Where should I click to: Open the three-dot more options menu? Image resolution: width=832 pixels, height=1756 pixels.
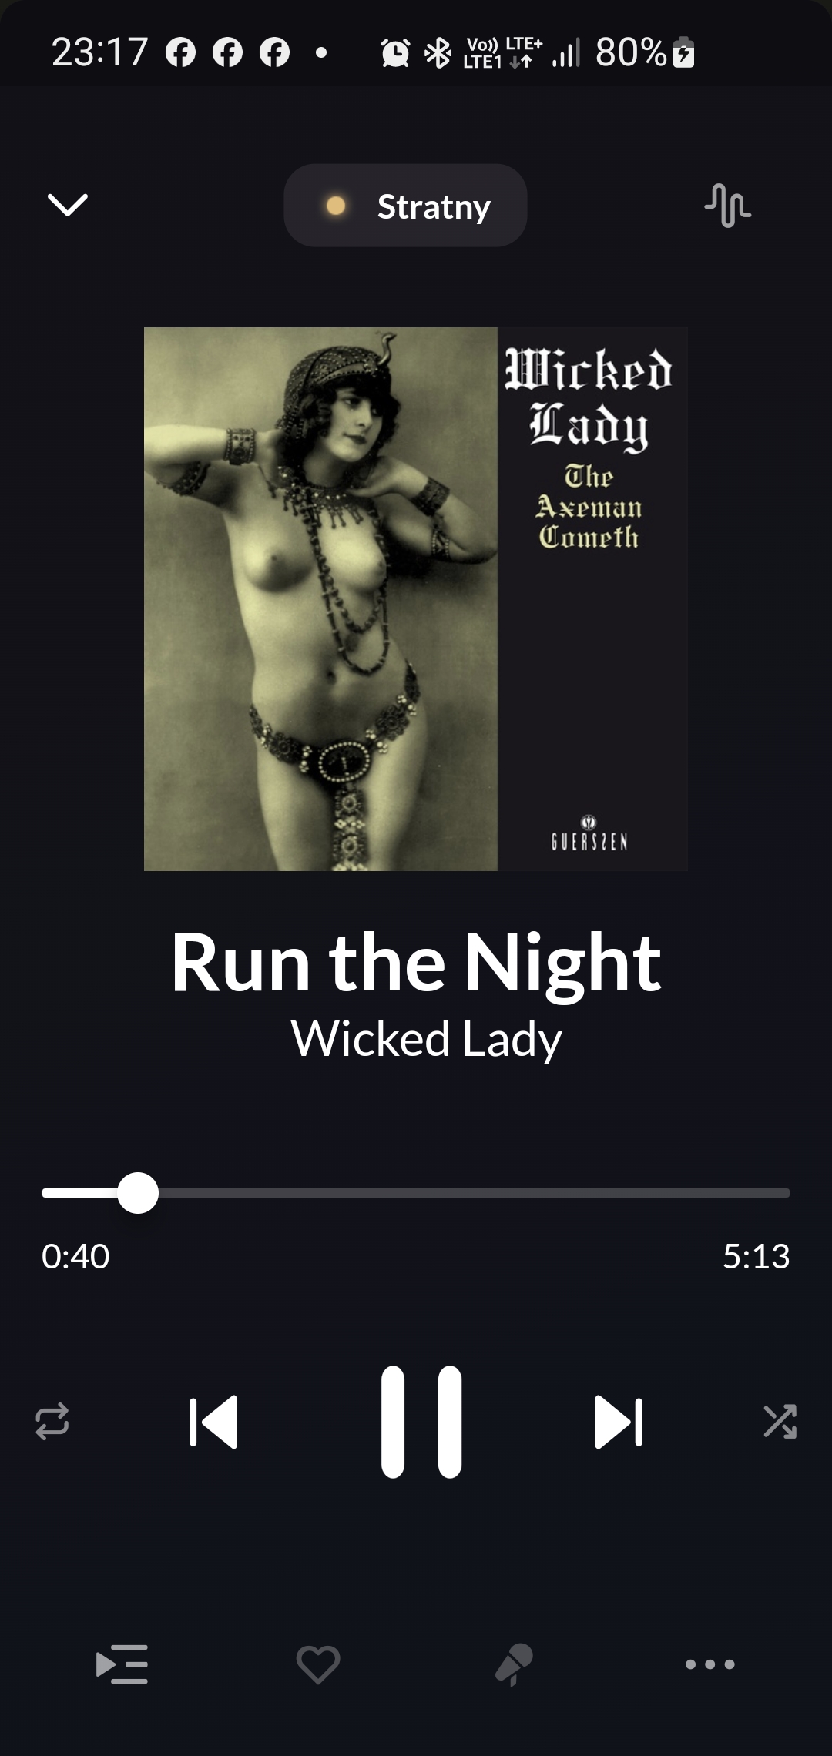710,1664
